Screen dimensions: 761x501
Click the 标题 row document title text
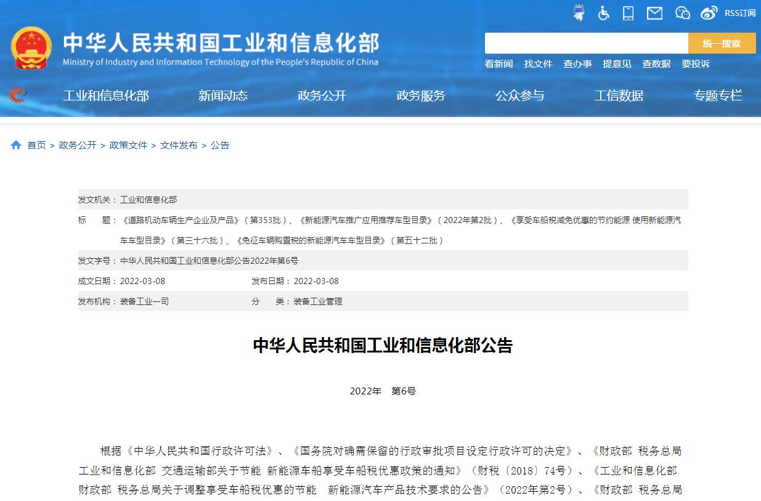click(x=401, y=230)
